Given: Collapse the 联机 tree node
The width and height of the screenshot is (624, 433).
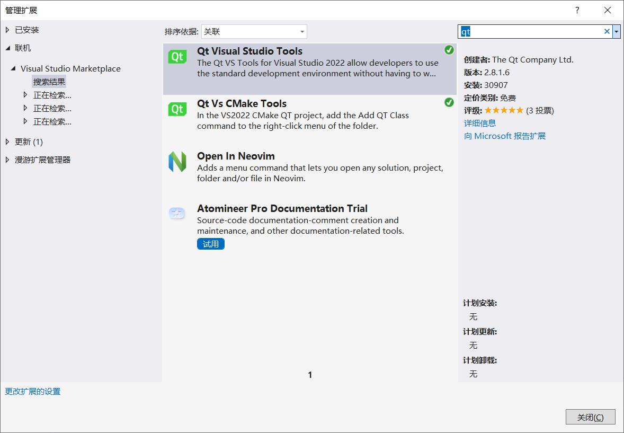Looking at the screenshot, I should 7,48.
